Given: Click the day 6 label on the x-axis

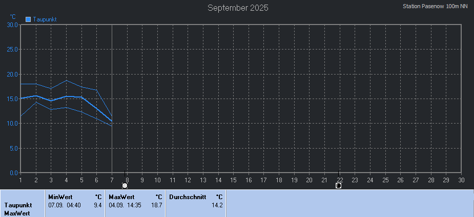Looking at the screenshot, I should pyautogui.click(x=96, y=180).
